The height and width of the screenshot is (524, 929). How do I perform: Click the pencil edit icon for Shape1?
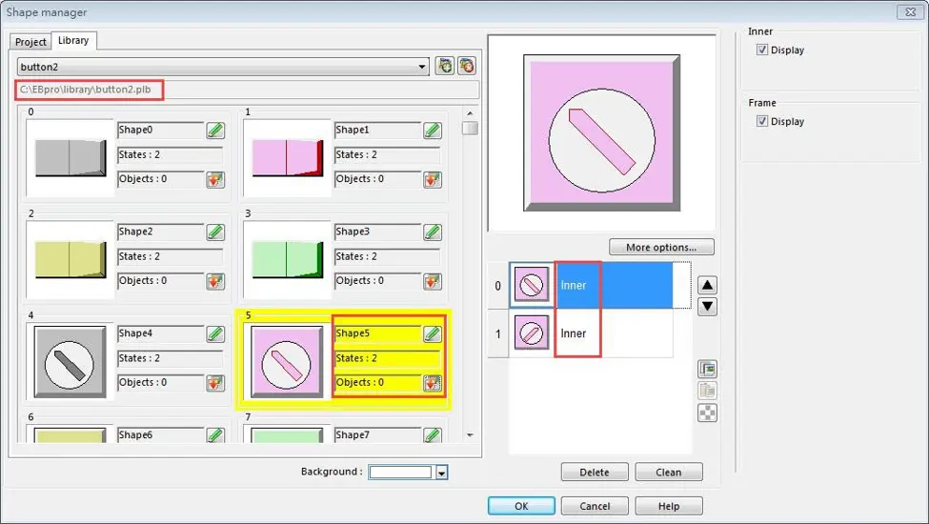433,130
